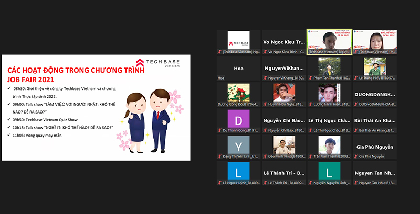Image resolution: width=420 pixels, height=214 pixels.
Task: Click the muted mic icon for DUONGDANGKHOA
Action: 356,104
